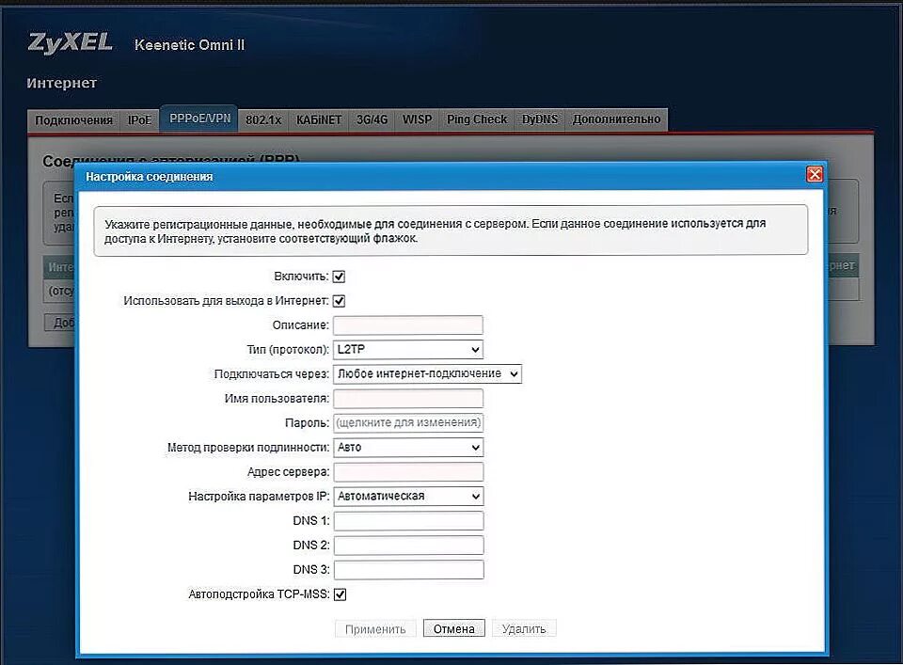Screen dimensions: 903x665
Task: Toggle the Включить checkbox
Action: tap(340, 277)
